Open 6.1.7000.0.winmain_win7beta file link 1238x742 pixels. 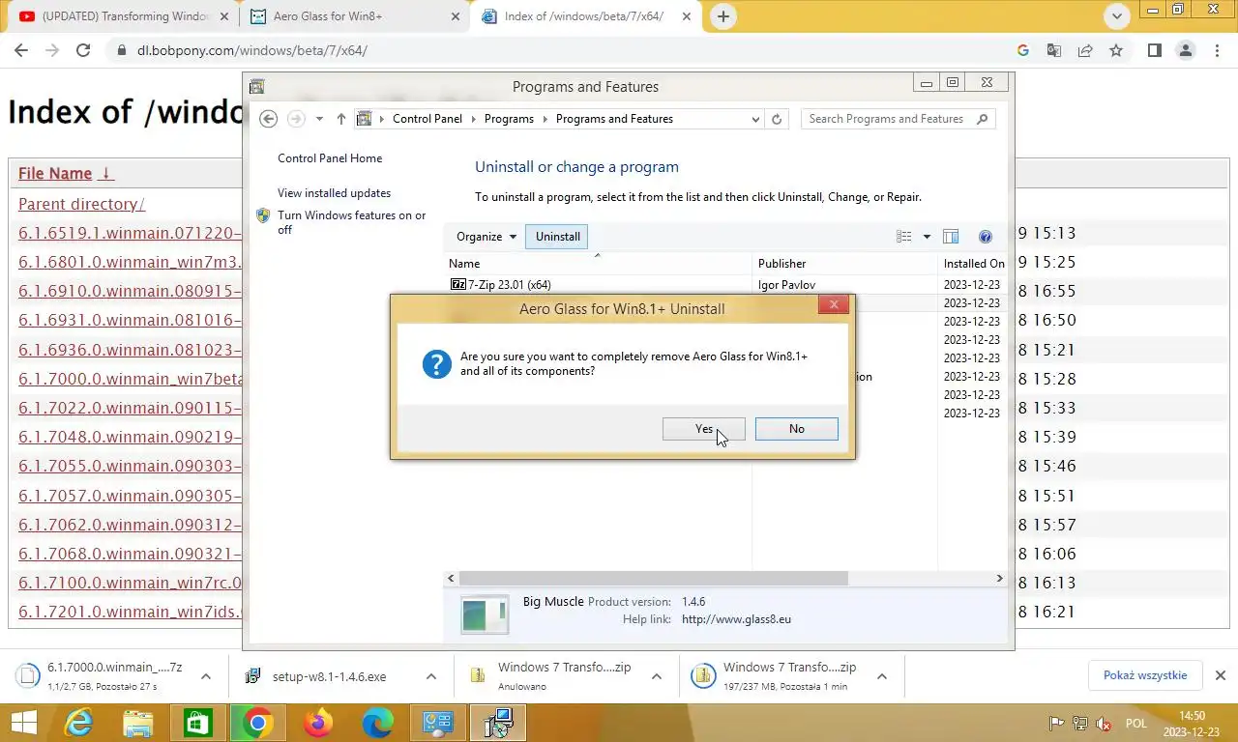point(130,379)
